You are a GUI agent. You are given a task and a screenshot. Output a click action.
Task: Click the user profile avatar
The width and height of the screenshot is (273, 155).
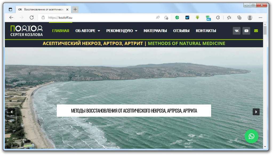click(x=250, y=18)
